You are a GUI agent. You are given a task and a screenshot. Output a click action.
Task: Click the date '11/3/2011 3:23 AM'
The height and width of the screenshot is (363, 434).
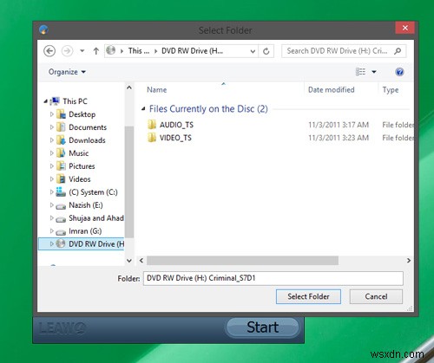click(339, 138)
